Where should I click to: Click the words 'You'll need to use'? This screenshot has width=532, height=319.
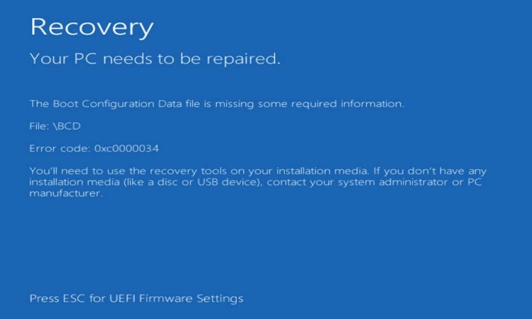[x=75, y=170]
